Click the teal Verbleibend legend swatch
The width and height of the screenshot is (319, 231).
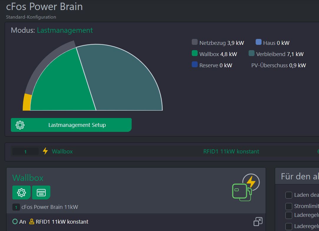point(252,53)
